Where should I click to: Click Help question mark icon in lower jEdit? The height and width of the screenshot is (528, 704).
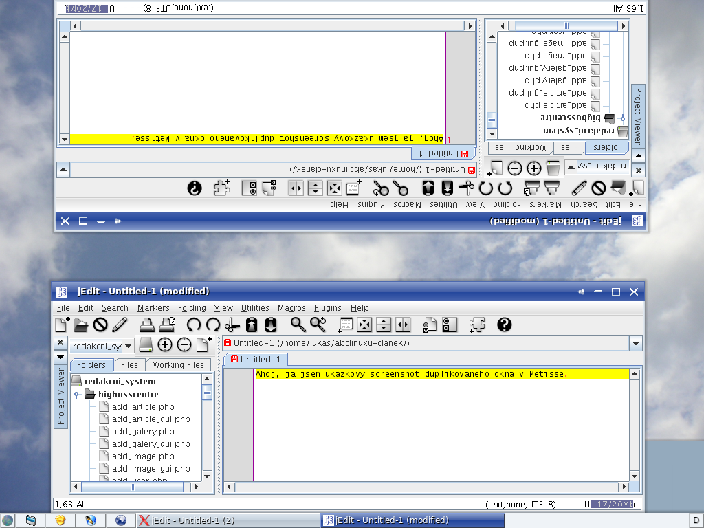pos(505,324)
